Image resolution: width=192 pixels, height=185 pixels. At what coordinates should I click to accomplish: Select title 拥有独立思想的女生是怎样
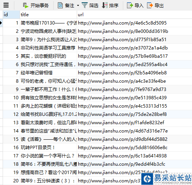click(x=48, y=98)
